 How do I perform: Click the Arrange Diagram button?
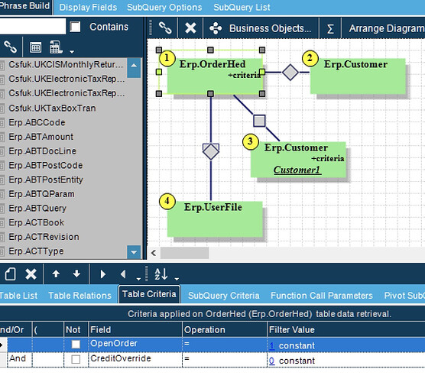tap(387, 28)
